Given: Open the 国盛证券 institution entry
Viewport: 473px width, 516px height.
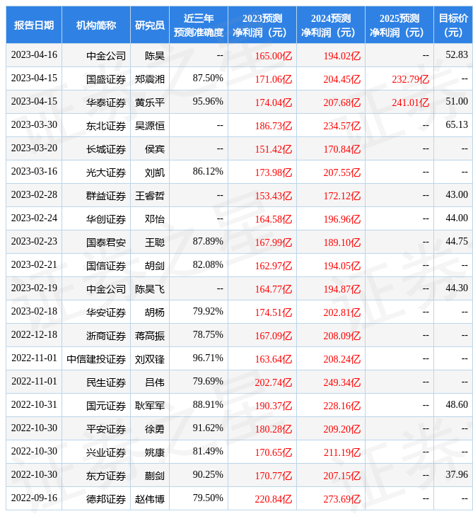Looking at the screenshot, I should tap(106, 79).
